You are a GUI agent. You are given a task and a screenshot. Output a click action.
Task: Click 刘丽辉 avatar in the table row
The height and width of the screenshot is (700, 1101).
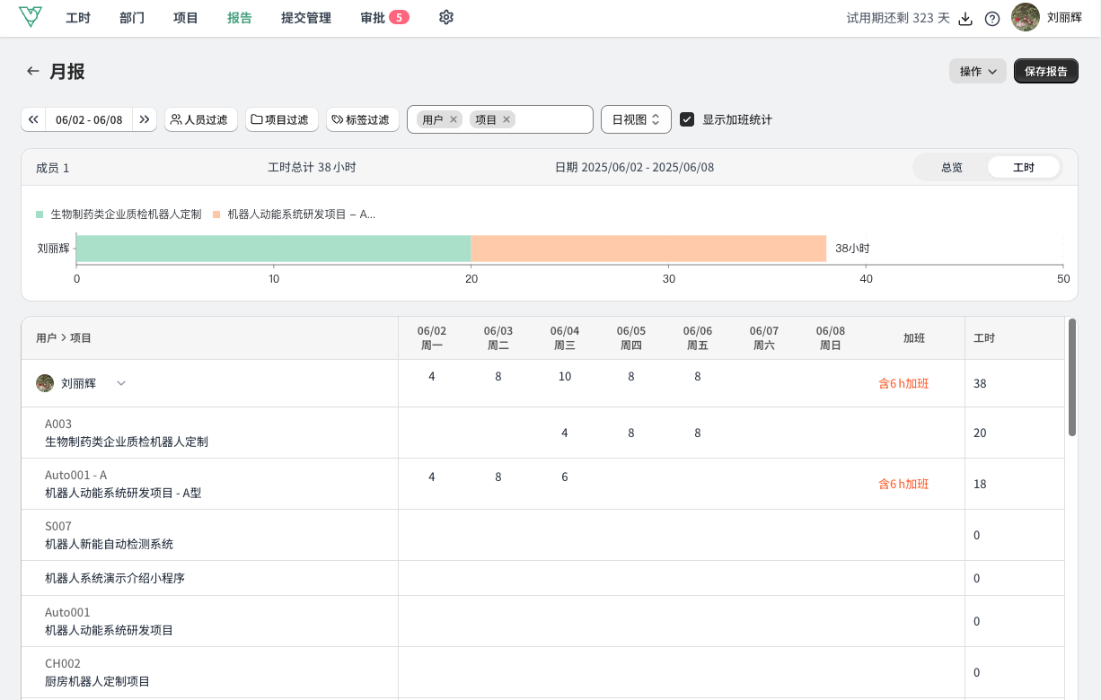click(x=45, y=383)
